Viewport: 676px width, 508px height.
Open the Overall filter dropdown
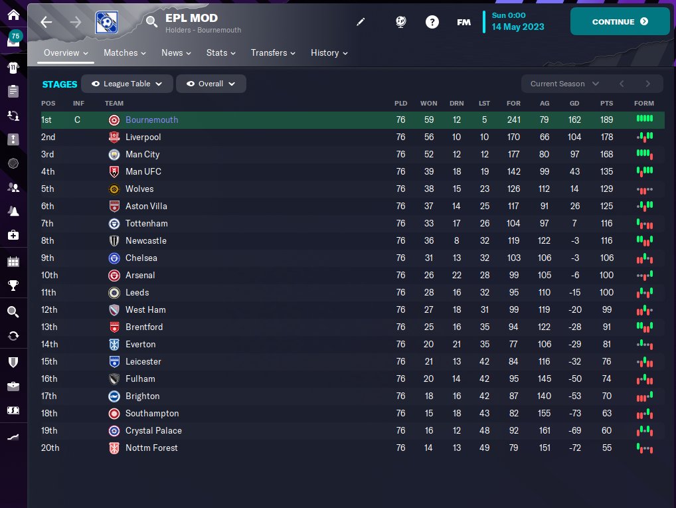211,84
